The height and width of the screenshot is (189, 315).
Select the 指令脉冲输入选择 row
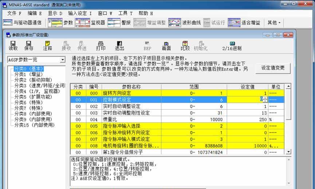click(177, 126)
